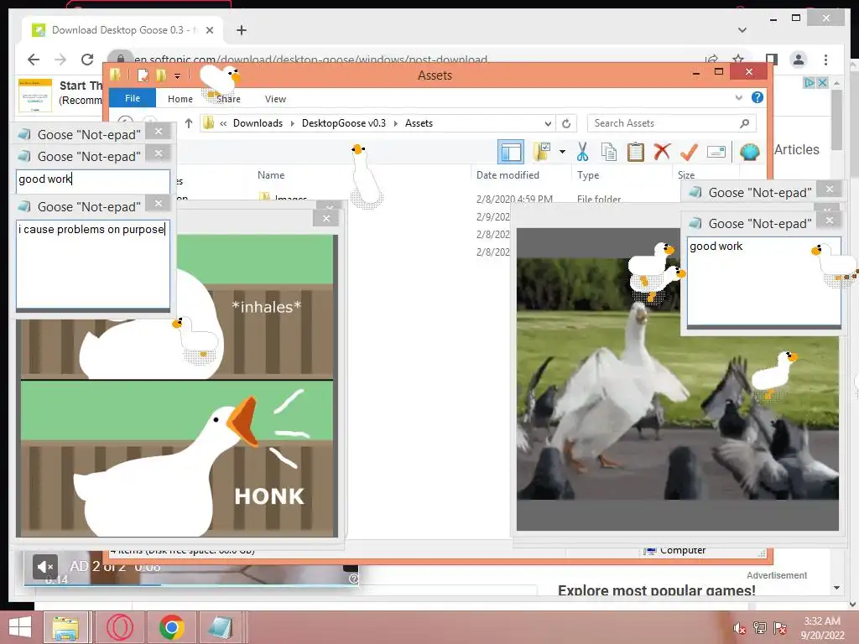
Task: Sort files by the Name column
Action: [271, 174]
